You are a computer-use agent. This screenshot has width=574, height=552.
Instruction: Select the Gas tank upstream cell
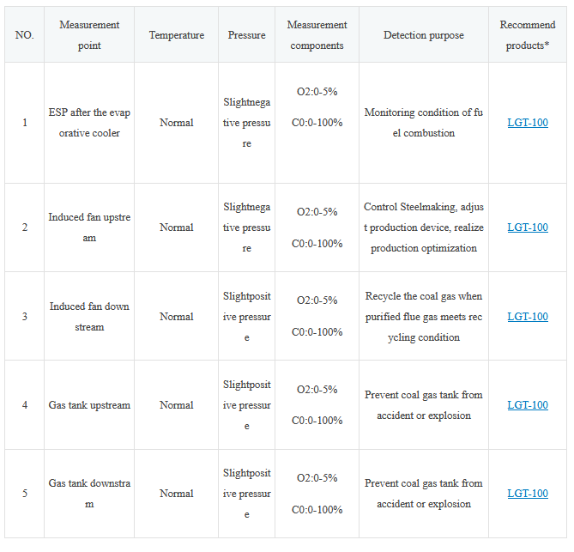(x=89, y=405)
